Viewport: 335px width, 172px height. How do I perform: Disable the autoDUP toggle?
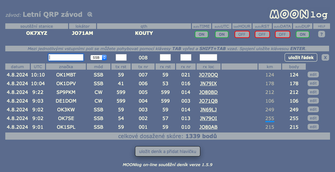pos(303,35)
